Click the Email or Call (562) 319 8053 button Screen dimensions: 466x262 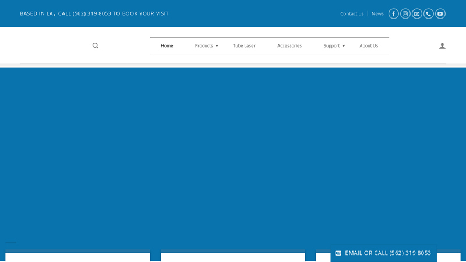384,253
